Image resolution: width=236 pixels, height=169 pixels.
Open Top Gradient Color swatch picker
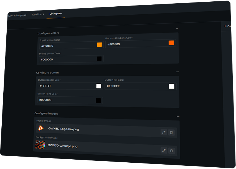(100, 44)
